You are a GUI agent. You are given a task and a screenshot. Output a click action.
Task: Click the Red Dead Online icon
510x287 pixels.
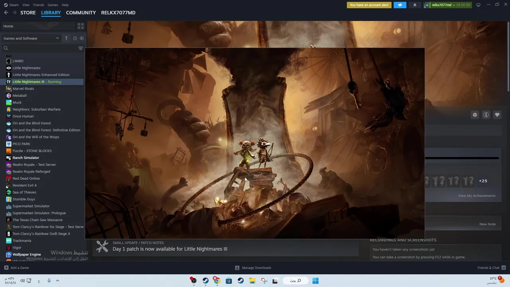tap(9, 179)
